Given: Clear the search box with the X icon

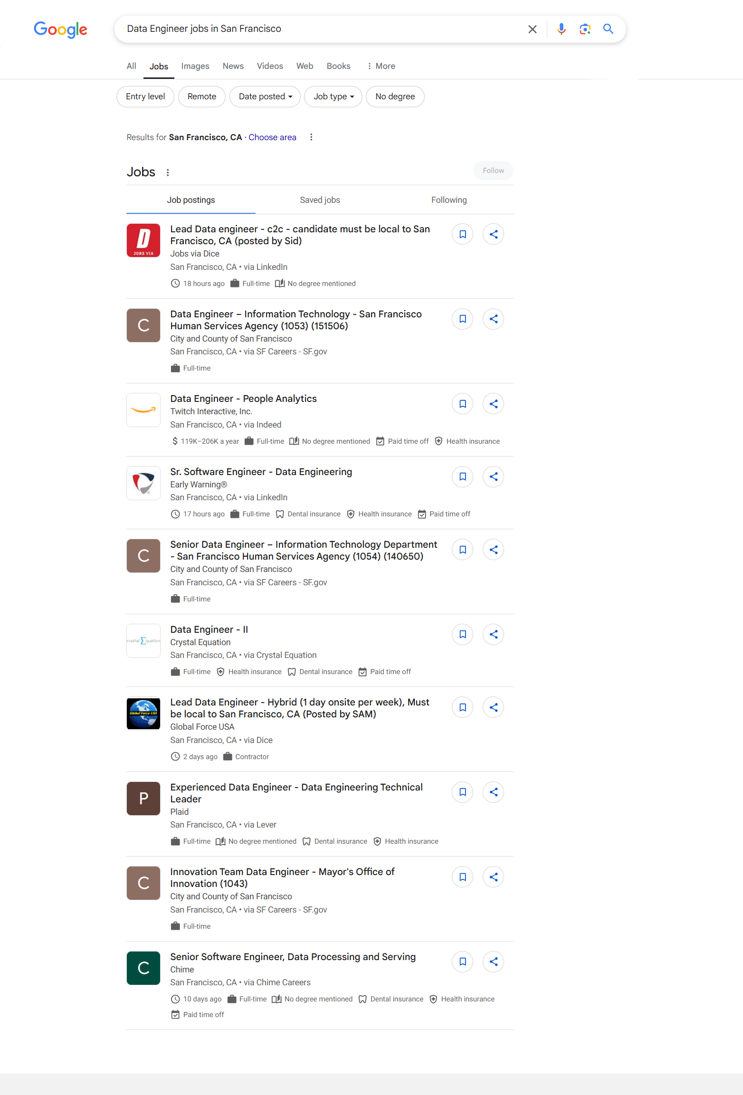Looking at the screenshot, I should [532, 29].
